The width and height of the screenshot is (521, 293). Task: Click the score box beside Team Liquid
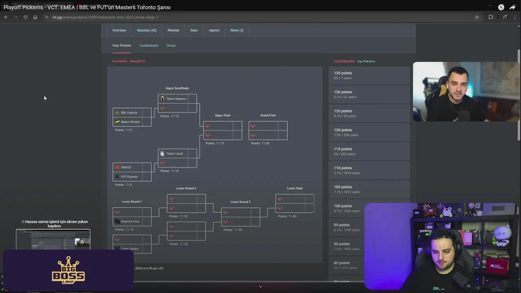192,153
